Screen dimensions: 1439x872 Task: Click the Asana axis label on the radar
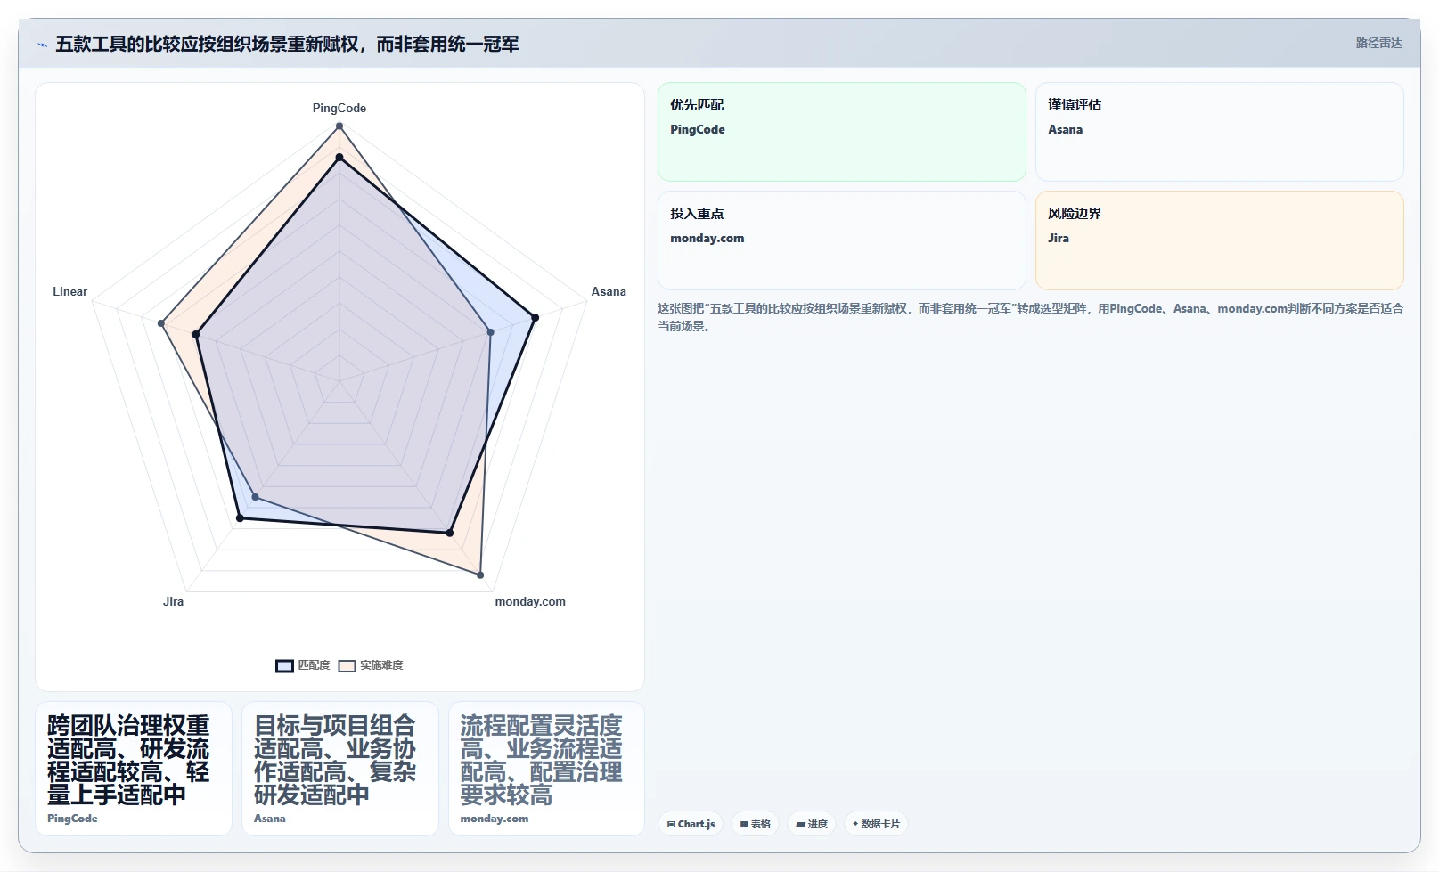(609, 291)
